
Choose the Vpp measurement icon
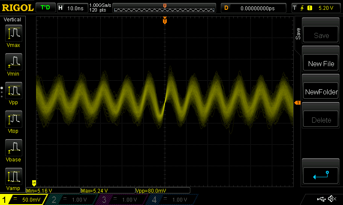13,91
